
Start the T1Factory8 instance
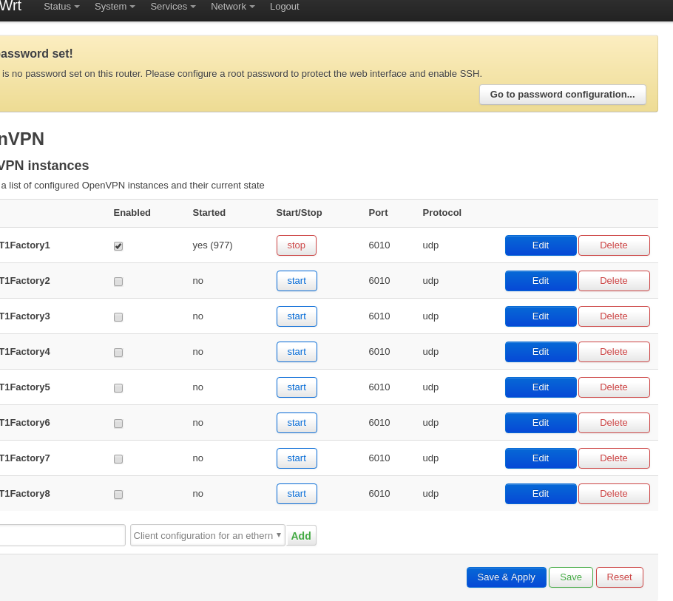(297, 494)
